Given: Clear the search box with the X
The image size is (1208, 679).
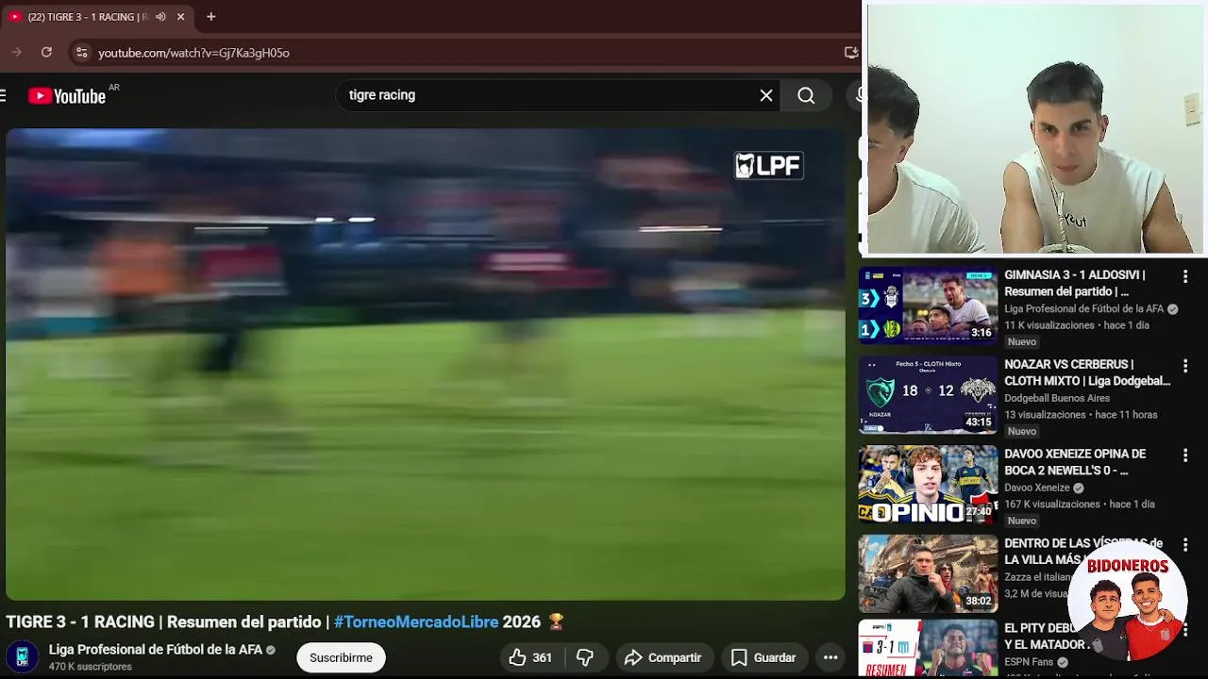Looking at the screenshot, I should tap(766, 95).
